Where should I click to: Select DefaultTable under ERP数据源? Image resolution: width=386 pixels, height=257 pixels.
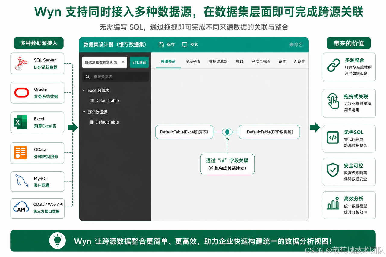pos(107,122)
